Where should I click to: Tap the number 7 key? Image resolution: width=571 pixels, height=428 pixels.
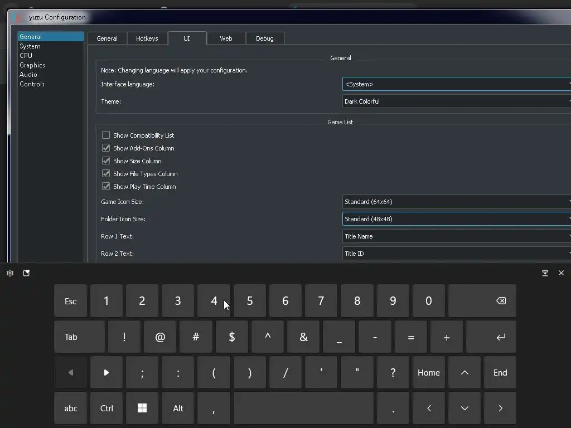321,300
